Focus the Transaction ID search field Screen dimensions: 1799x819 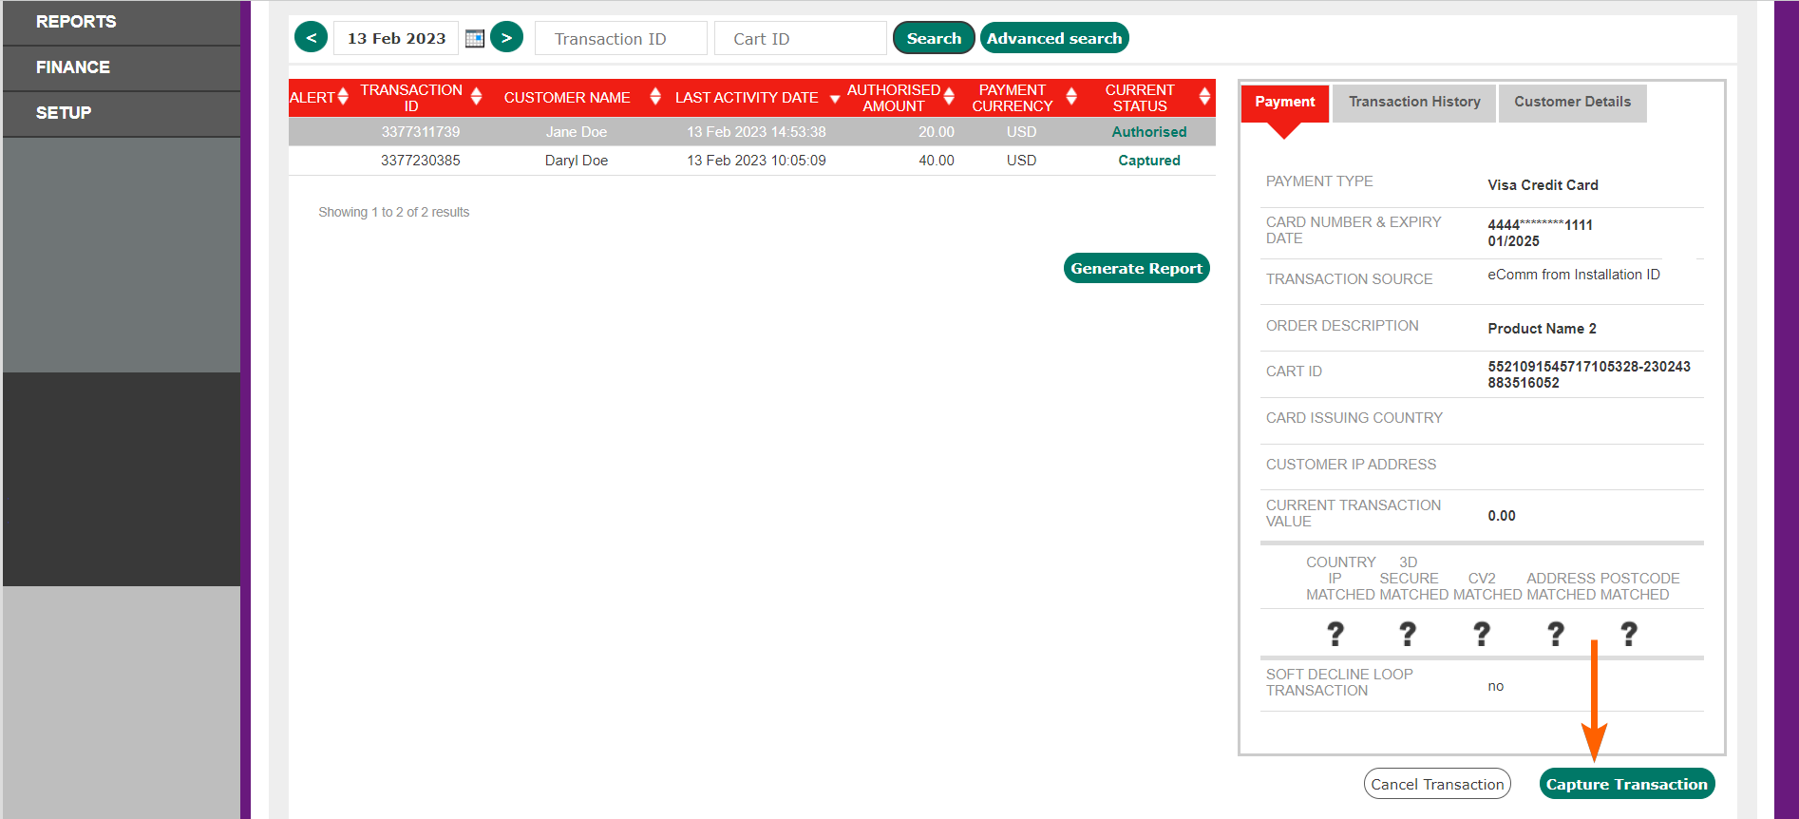point(621,39)
